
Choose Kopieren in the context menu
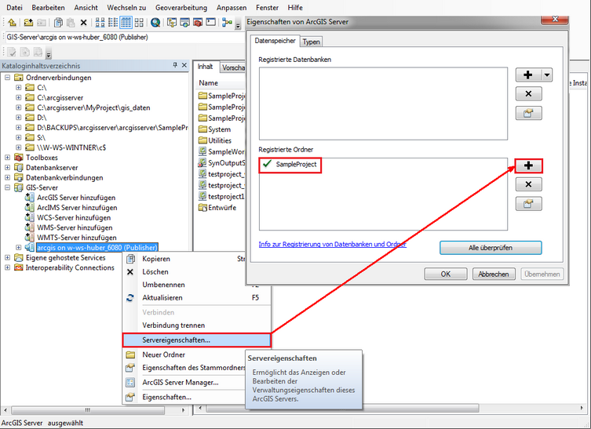(184, 259)
